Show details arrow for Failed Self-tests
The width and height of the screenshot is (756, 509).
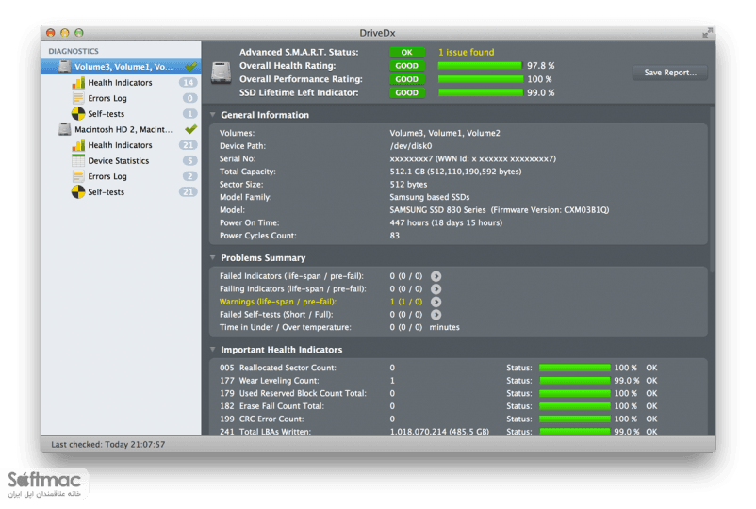436,315
